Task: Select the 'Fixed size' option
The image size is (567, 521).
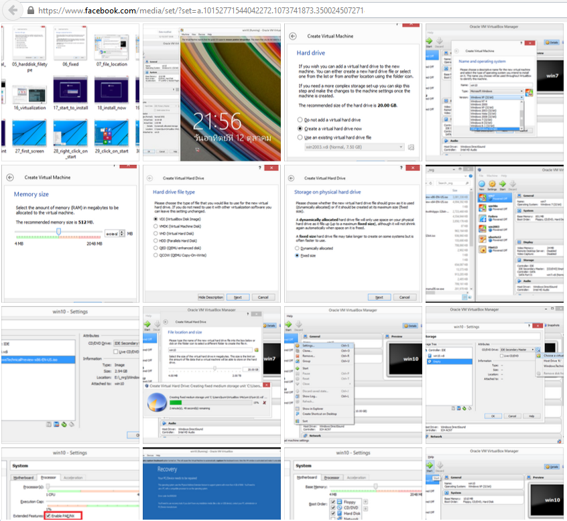Action: click(306, 255)
